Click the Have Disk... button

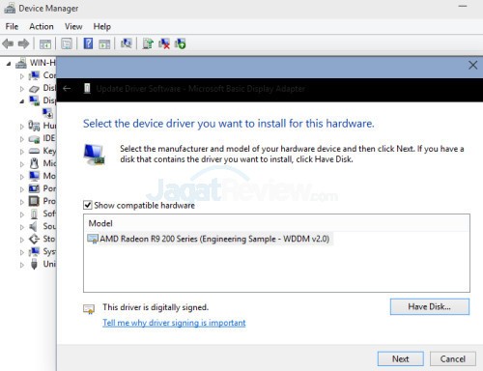tap(430, 306)
